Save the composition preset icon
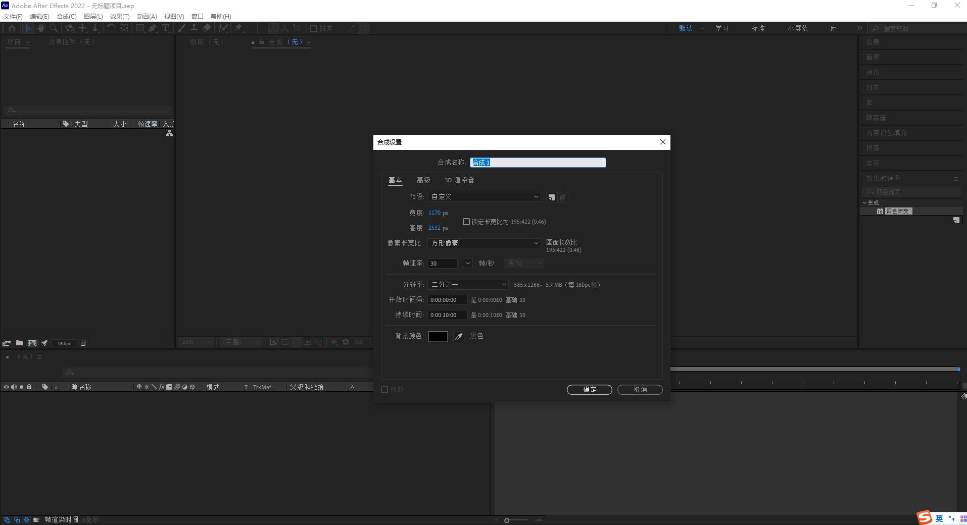 552,197
